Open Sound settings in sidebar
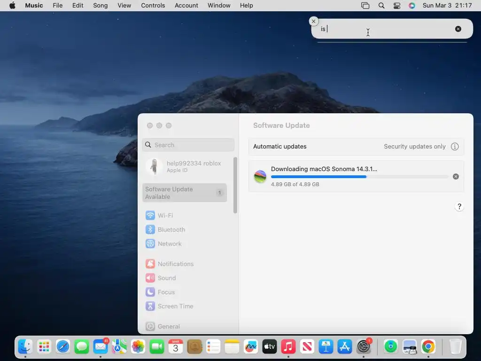 161,278
